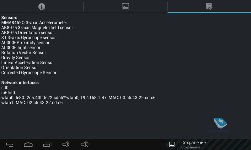This screenshot has width=251, height=150.
Task: Tap the wlan1 MAC address line
Action: point(32,102)
